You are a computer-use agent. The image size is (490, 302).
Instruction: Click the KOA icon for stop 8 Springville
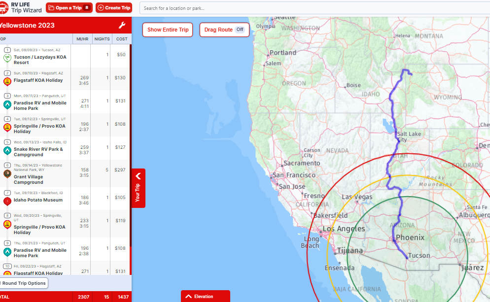point(7,225)
